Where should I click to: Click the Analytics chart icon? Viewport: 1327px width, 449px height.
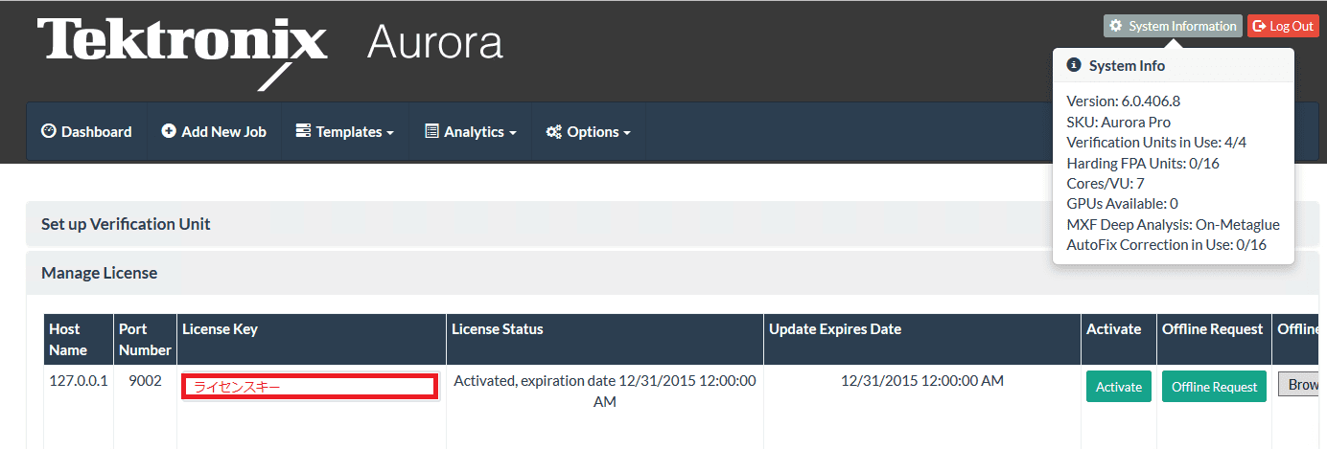[431, 131]
